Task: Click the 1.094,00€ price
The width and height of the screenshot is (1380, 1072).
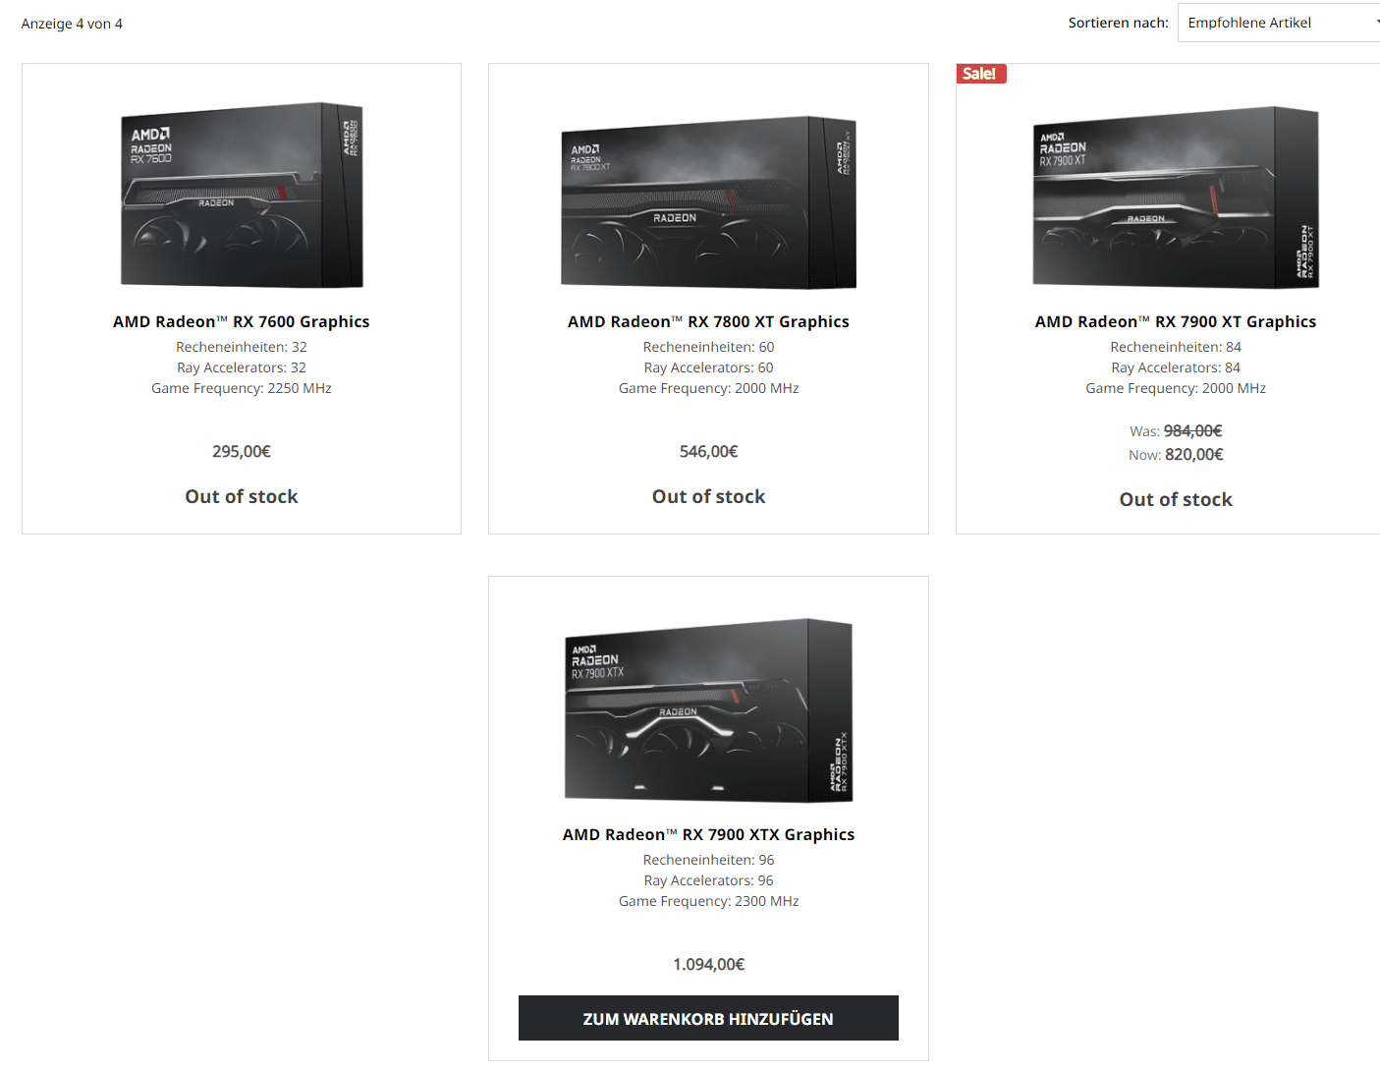Action: [x=708, y=964]
